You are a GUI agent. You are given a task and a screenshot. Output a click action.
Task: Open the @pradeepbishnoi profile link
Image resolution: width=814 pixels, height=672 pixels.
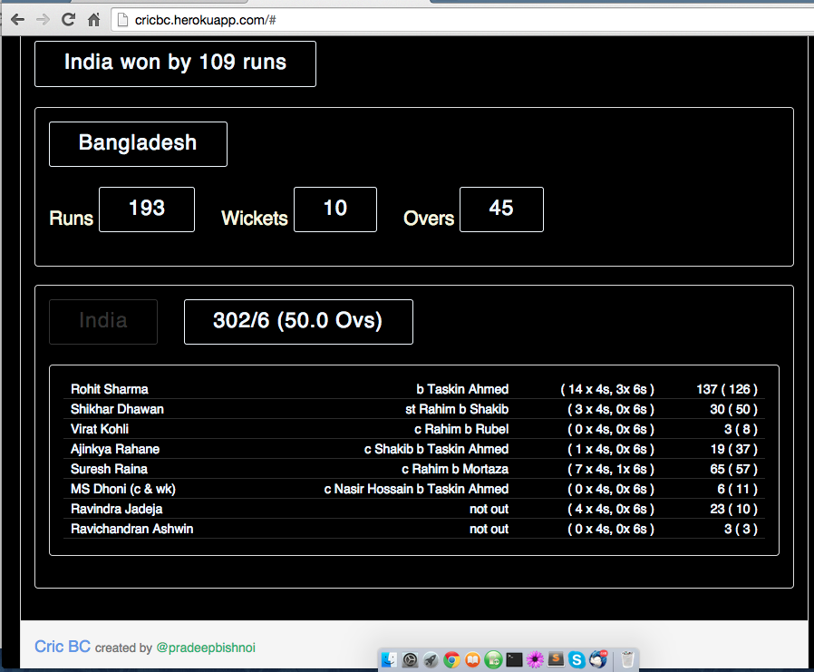[206, 648]
